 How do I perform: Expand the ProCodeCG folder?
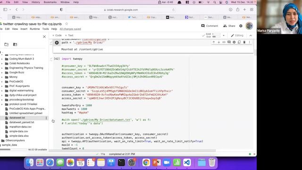(2, 82)
